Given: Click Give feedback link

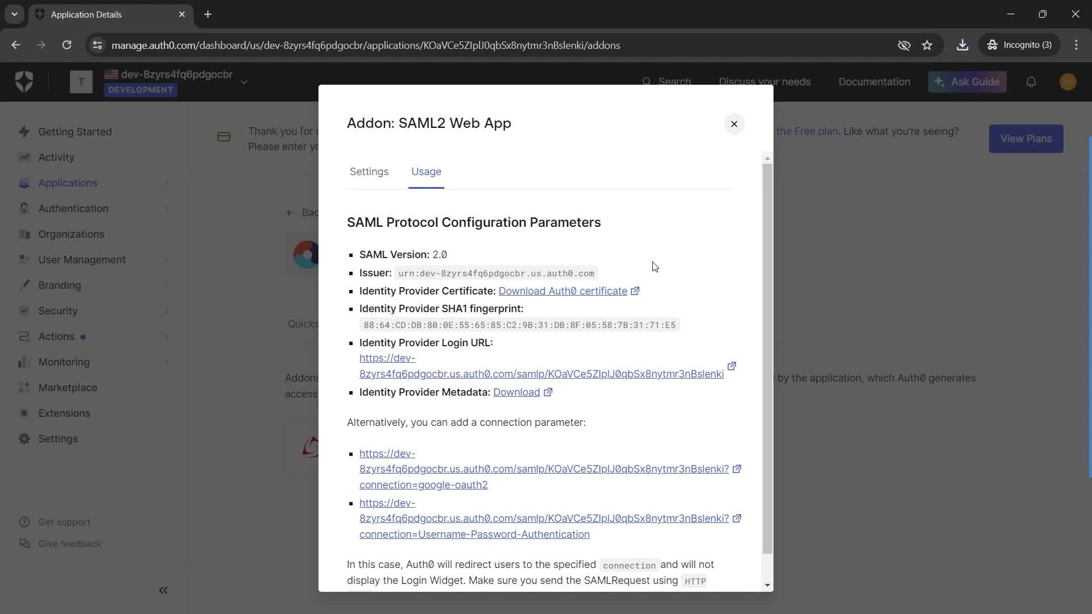Looking at the screenshot, I should [x=69, y=544].
